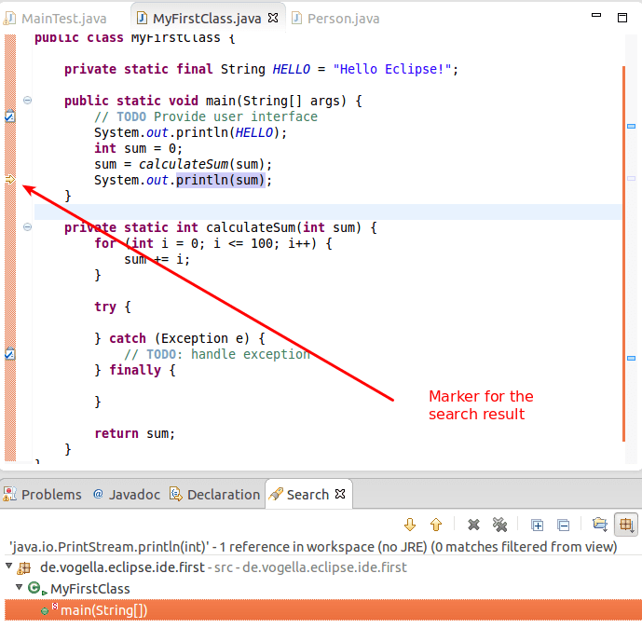Remove selected matches from search results
This screenshot has height=628, width=642.
[473, 525]
